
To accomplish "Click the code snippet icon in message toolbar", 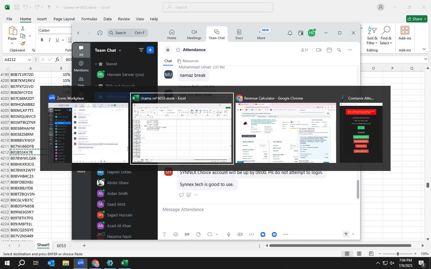I will tap(251, 234).
